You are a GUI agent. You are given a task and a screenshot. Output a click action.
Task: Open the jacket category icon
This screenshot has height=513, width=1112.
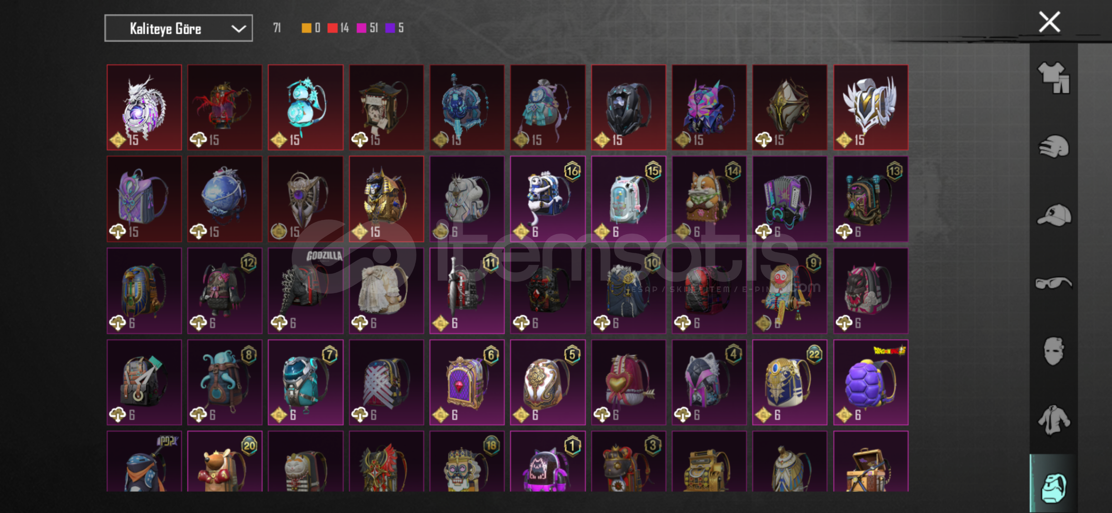click(x=1054, y=420)
